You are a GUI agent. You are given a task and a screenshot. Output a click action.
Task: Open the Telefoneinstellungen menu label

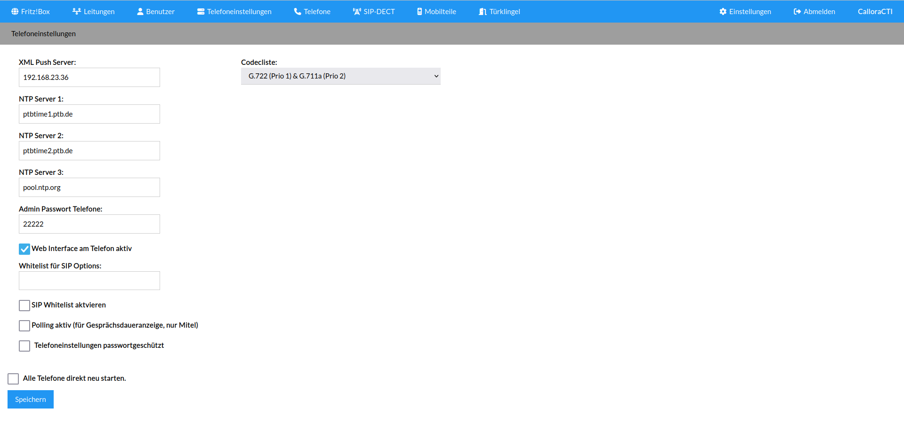pyautogui.click(x=239, y=11)
